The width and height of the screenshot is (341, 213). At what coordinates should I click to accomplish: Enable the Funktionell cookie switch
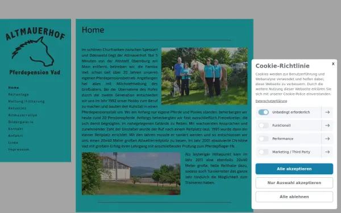263,126
